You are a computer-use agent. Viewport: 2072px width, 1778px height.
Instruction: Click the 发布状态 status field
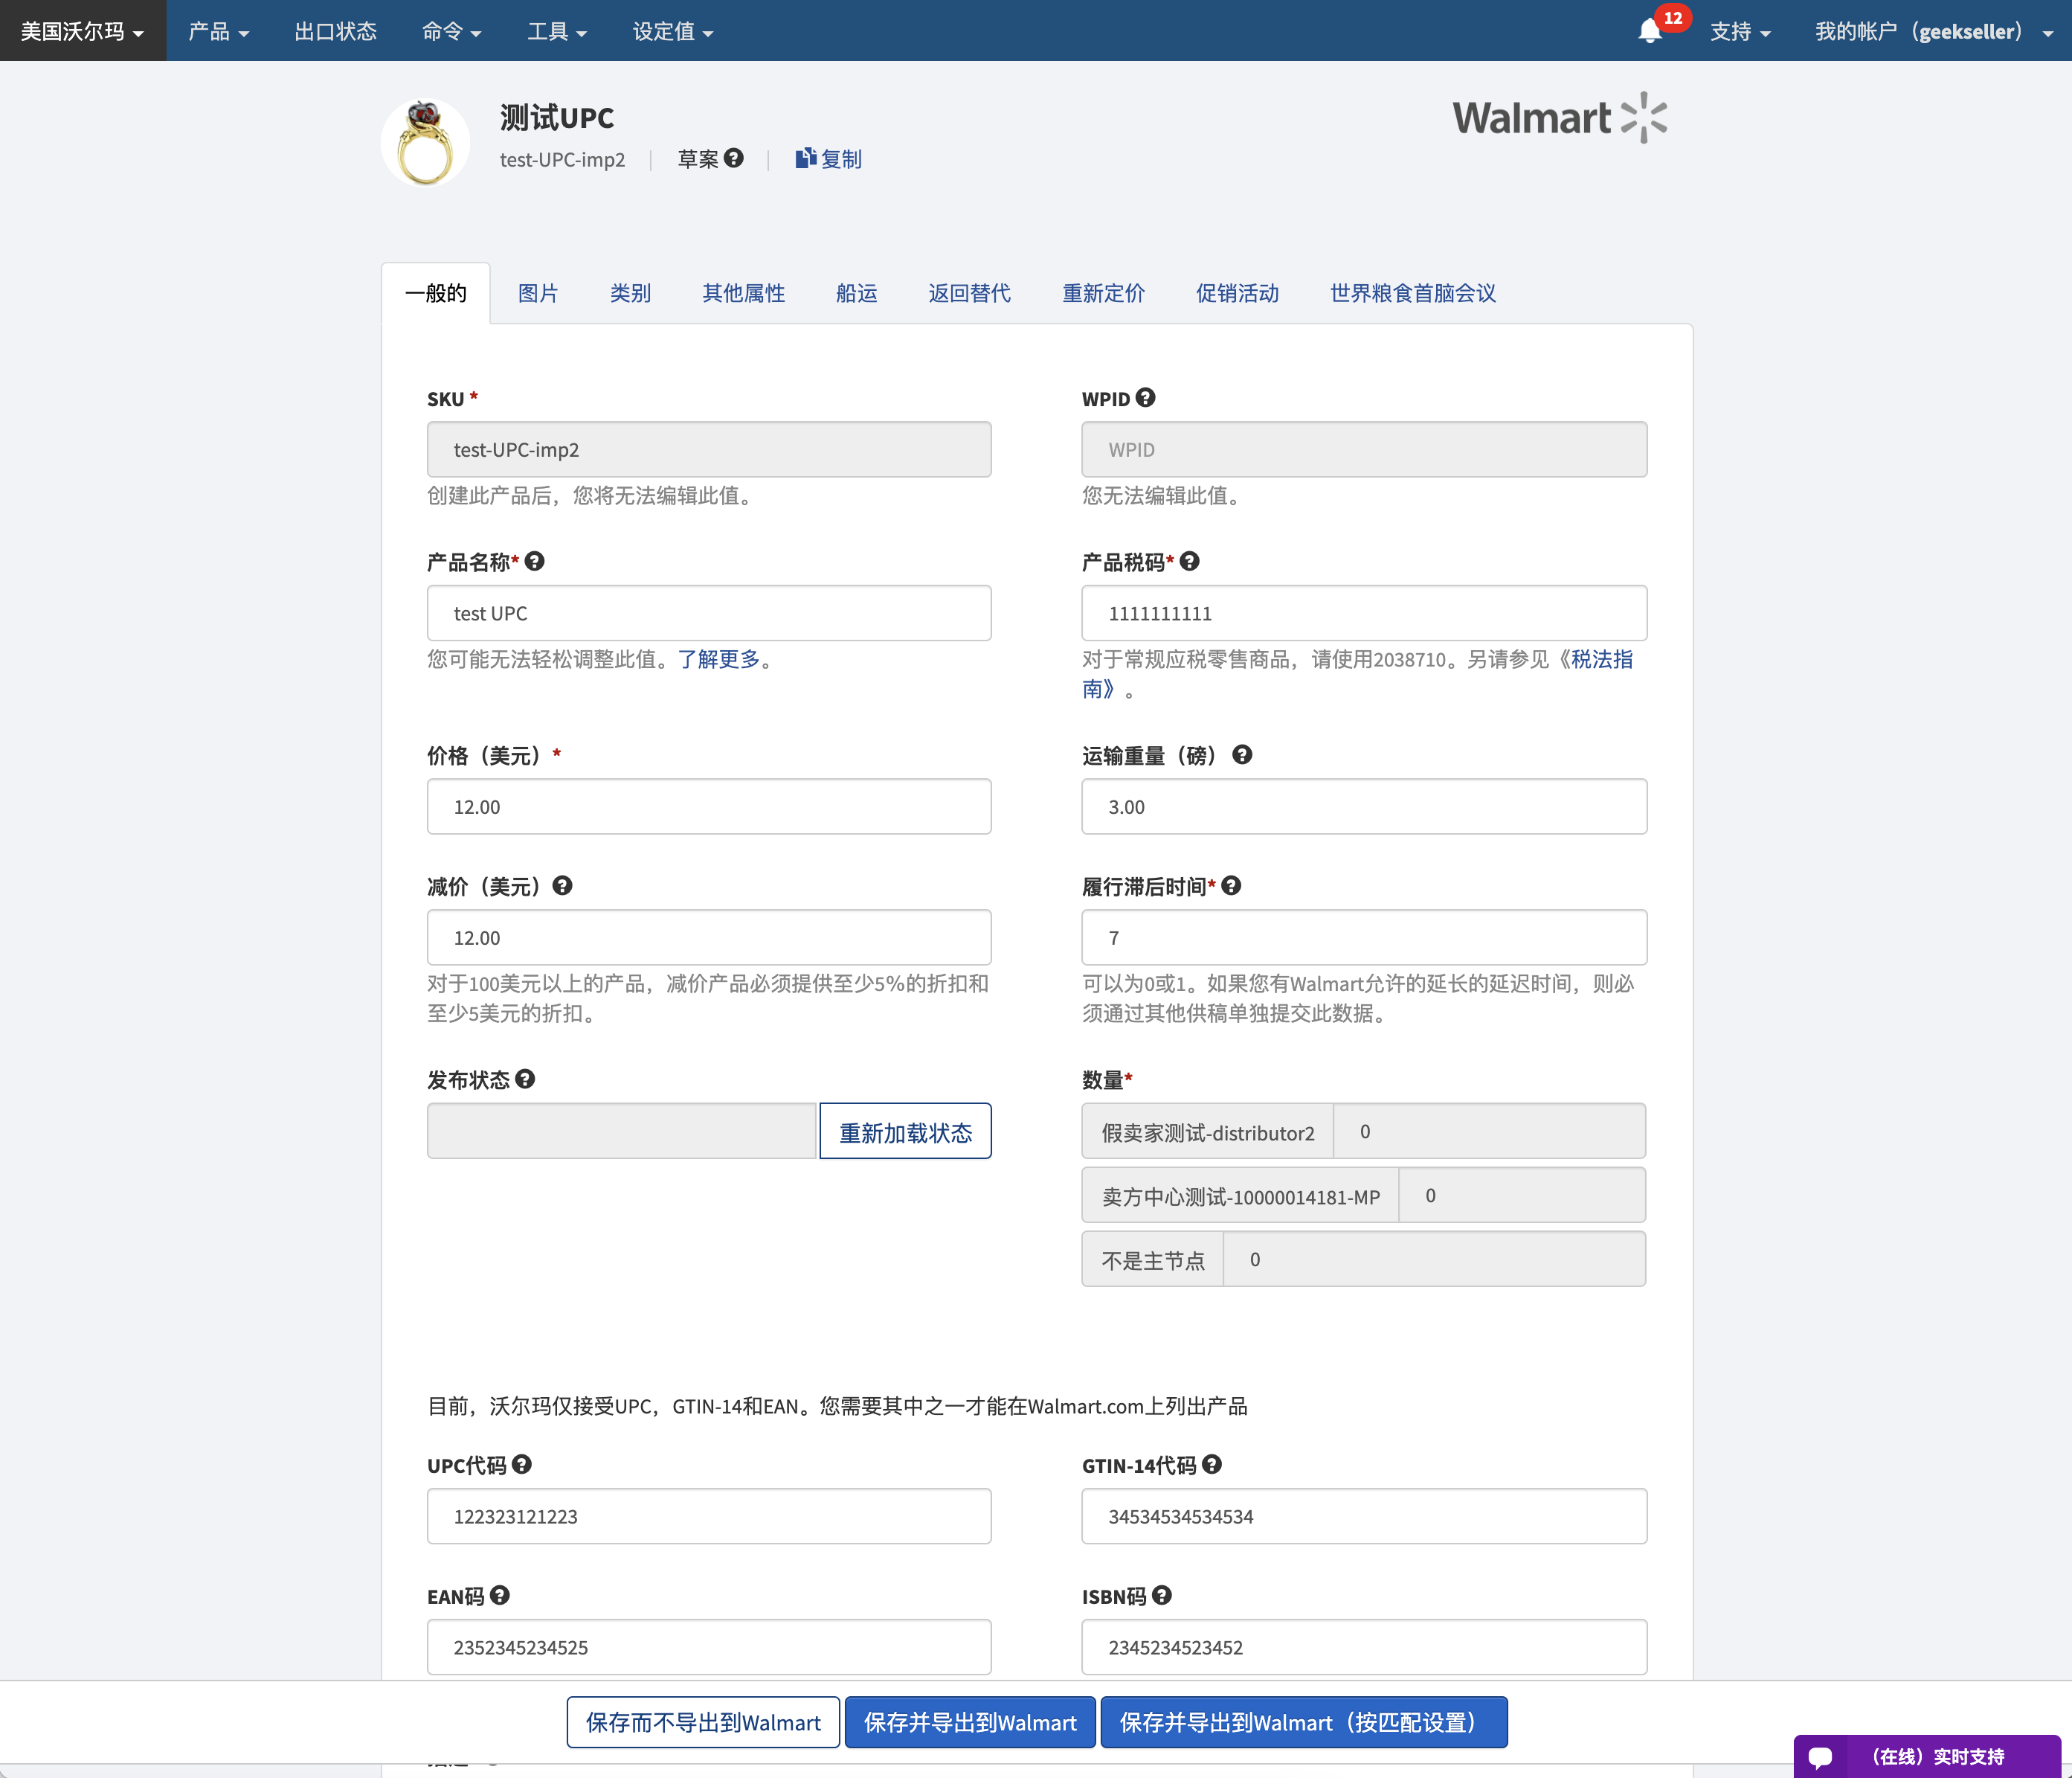coord(621,1132)
